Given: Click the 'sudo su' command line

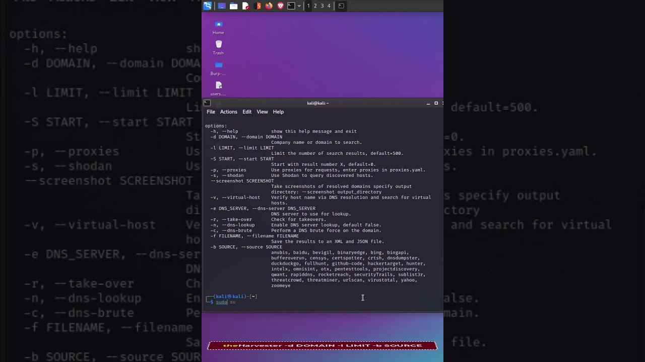Looking at the screenshot, I should coord(226,302).
